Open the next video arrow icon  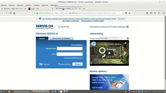point(128,38)
